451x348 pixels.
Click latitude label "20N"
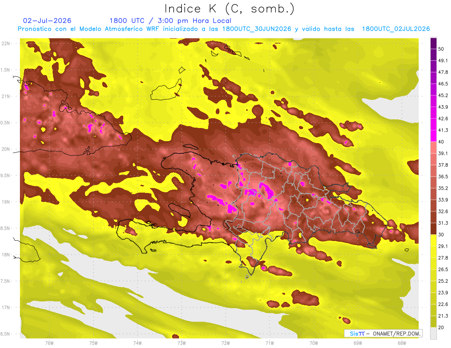(6, 149)
